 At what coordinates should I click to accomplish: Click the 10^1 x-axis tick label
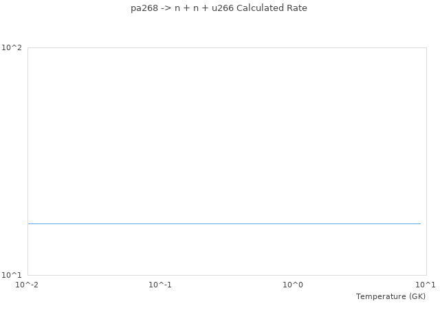pos(426,285)
